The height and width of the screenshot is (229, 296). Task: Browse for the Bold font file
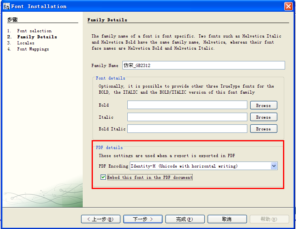click(x=264, y=105)
